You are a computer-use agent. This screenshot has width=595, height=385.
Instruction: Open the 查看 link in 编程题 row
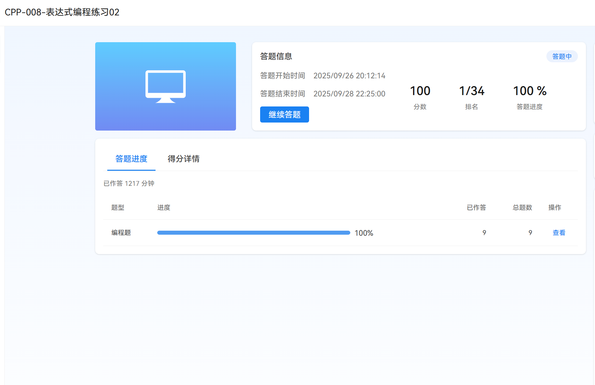click(559, 233)
